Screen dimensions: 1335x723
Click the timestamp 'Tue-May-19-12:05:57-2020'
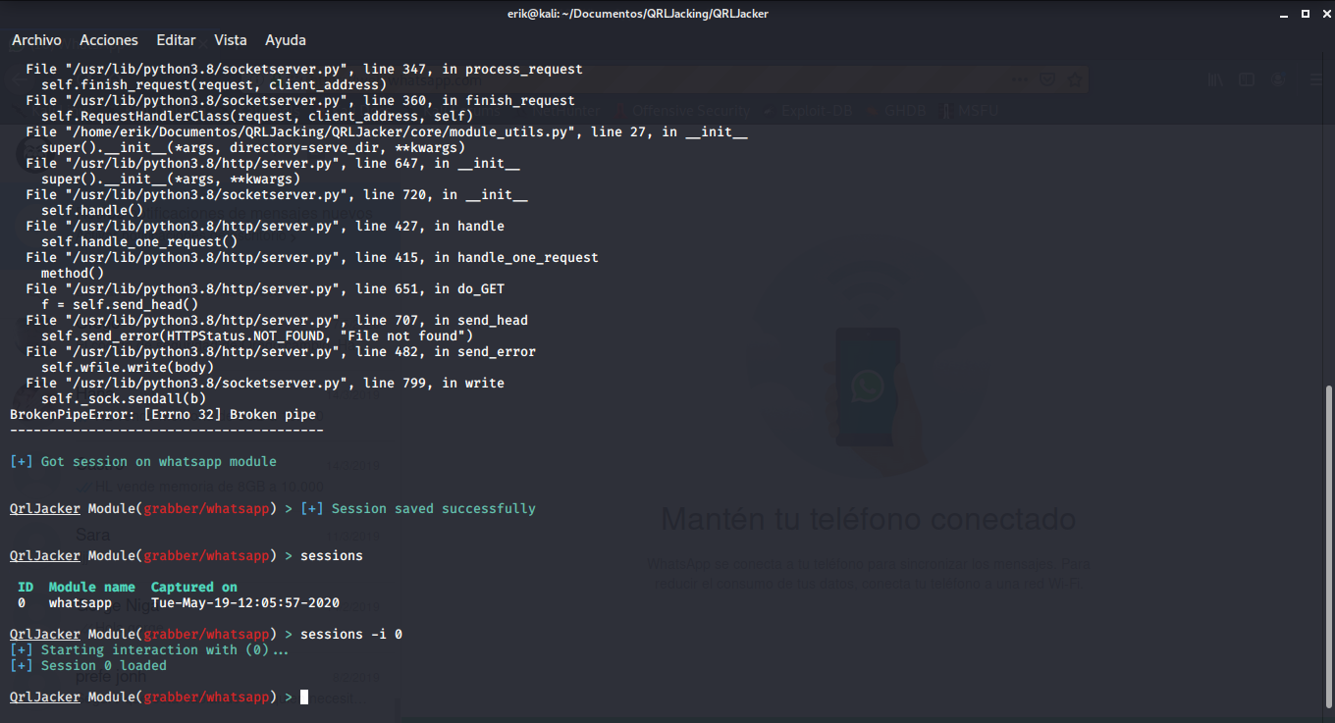[x=245, y=602]
